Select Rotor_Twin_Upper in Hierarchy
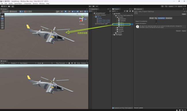 click(104, 22)
